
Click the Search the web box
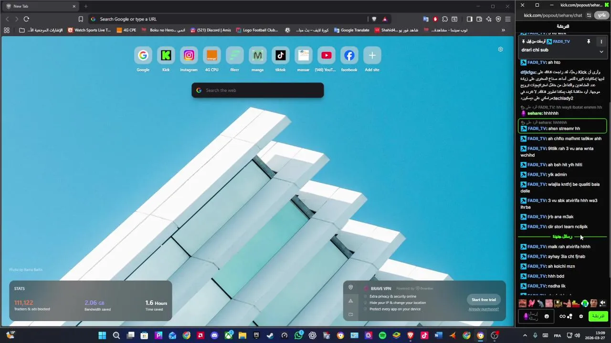tap(258, 90)
